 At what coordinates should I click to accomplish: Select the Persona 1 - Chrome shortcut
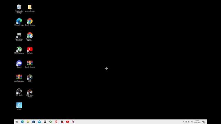coord(30,37)
